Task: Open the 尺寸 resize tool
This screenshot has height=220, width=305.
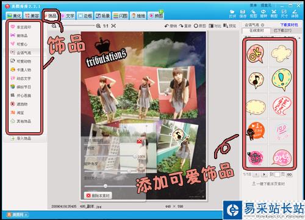Action: [x=284, y=14]
